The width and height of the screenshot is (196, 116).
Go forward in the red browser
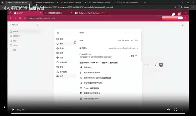point(15,18)
